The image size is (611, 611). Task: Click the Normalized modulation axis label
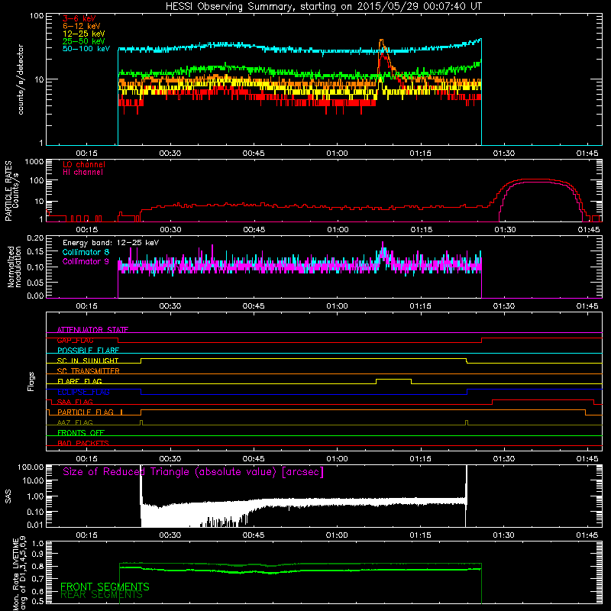(15, 267)
